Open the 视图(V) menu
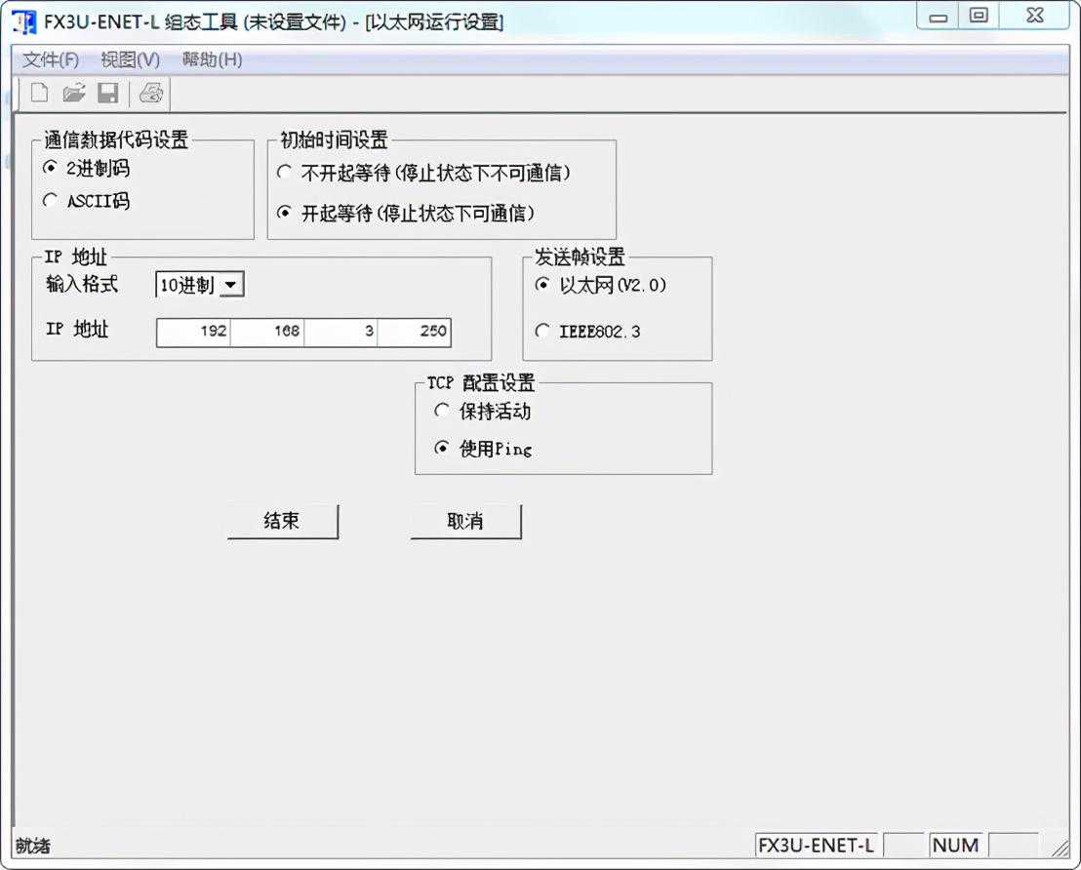1081x870 pixels. coord(130,59)
